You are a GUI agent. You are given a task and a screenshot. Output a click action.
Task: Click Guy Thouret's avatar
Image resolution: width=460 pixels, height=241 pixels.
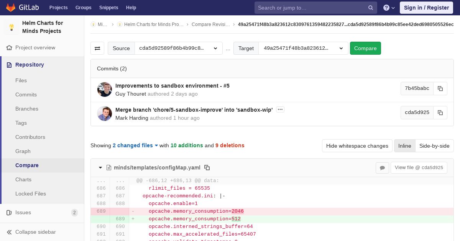(105, 90)
